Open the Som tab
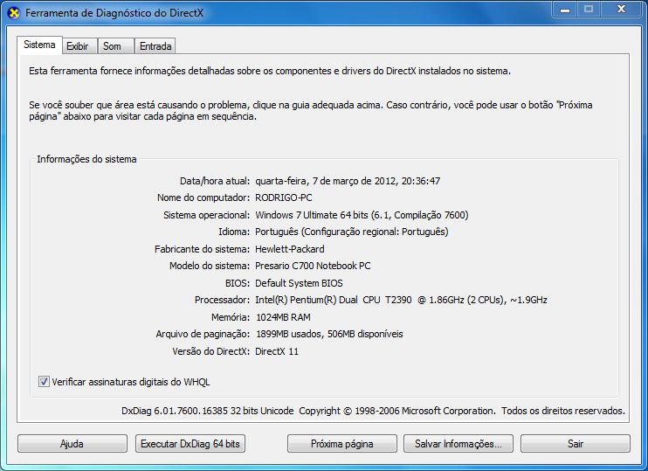Screen dimensions: 648x471 click(x=112, y=45)
